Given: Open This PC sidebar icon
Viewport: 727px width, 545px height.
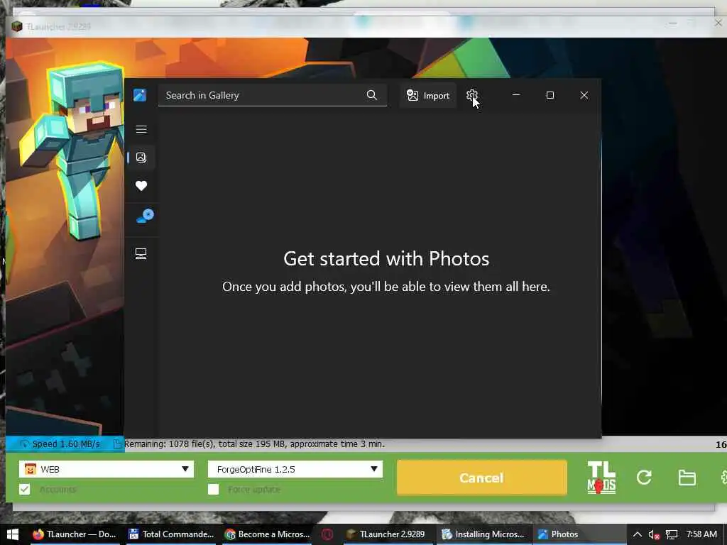Looking at the screenshot, I should (x=141, y=253).
